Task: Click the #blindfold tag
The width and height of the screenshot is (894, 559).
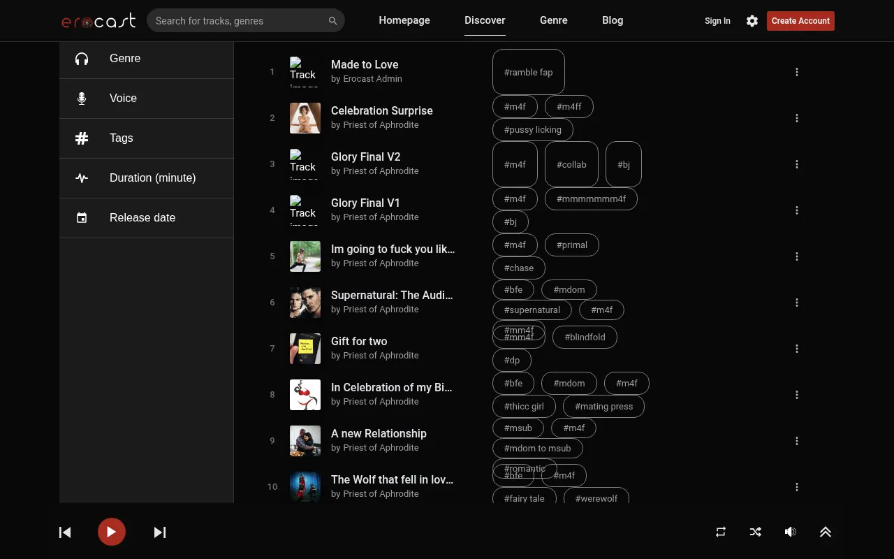Action: coord(585,337)
